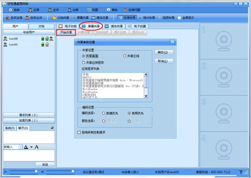Select the 用户 panel tab
The width and height of the screenshot is (251, 178).
coord(15,26)
